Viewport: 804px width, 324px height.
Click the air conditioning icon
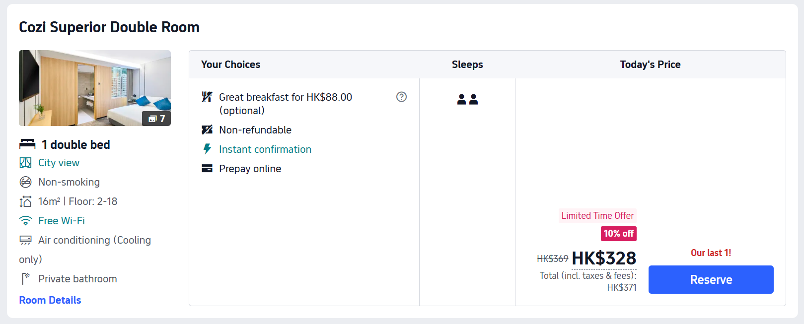click(25, 240)
